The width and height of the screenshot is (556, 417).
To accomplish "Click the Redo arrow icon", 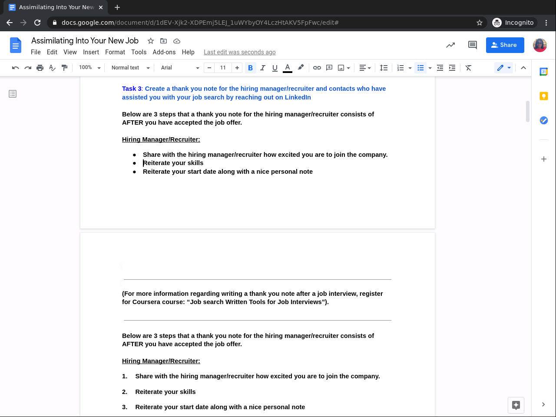I will [28, 68].
